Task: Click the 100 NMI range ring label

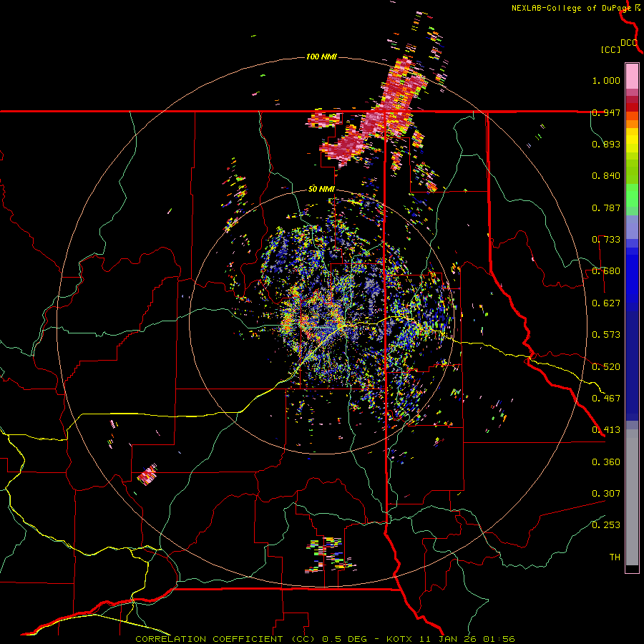Action: click(321, 57)
